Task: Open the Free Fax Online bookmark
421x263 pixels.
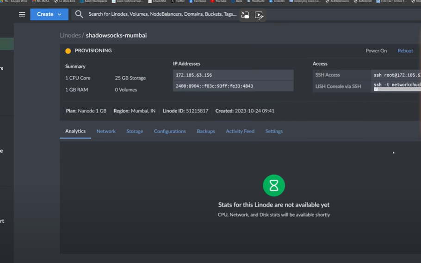Action: coord(391,1)
